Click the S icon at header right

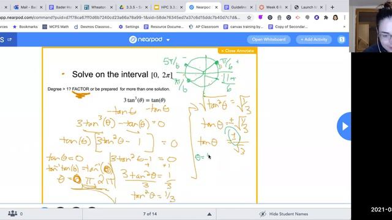click(x=342, y=39)
